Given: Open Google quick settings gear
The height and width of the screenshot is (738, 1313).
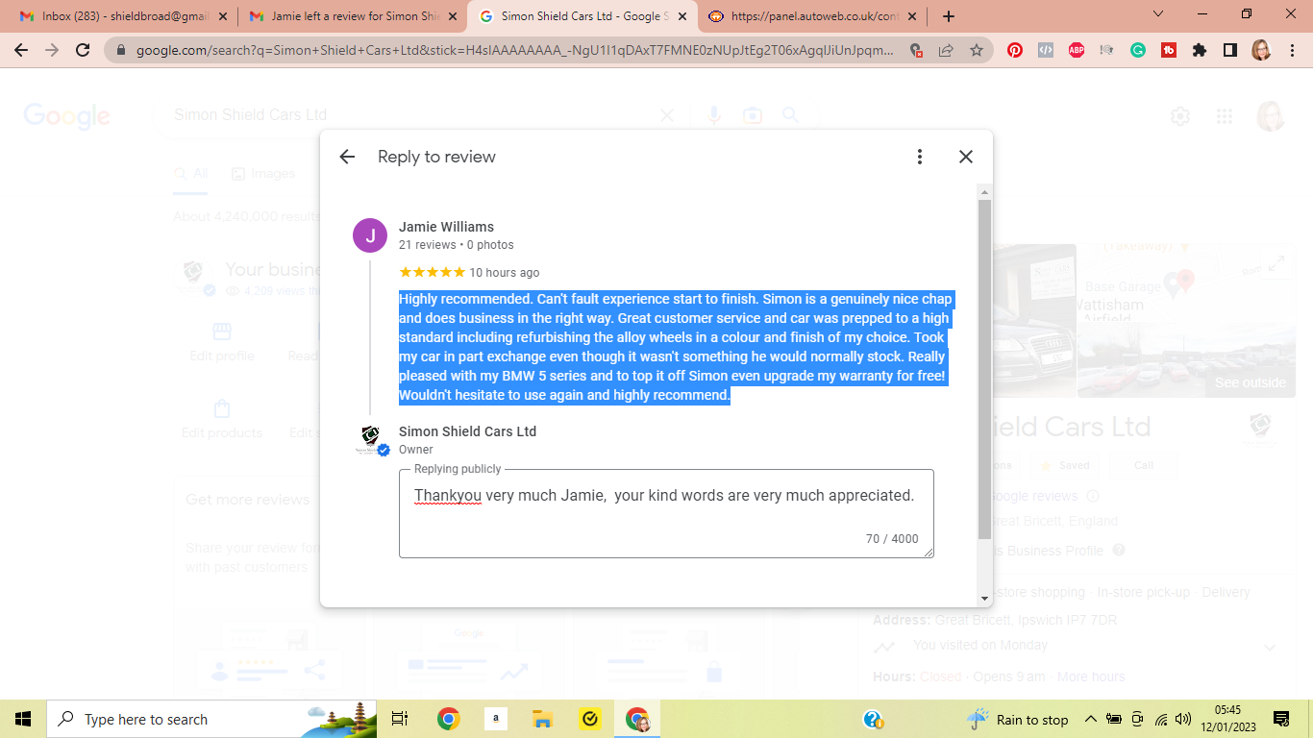Looking at the screenshot, I should click(x=1180, y=116).
